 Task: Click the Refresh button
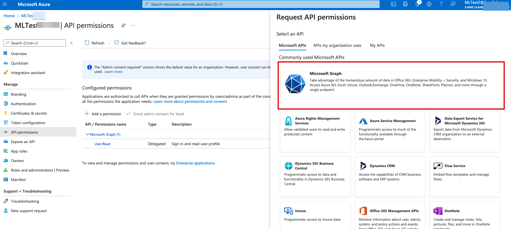(94, 43)
